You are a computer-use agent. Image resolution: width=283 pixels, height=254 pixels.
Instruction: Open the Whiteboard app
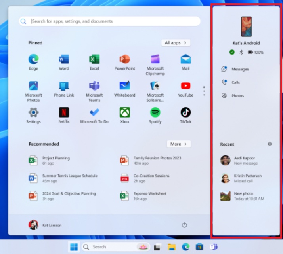pyautogui.click(x=125, y=89)
